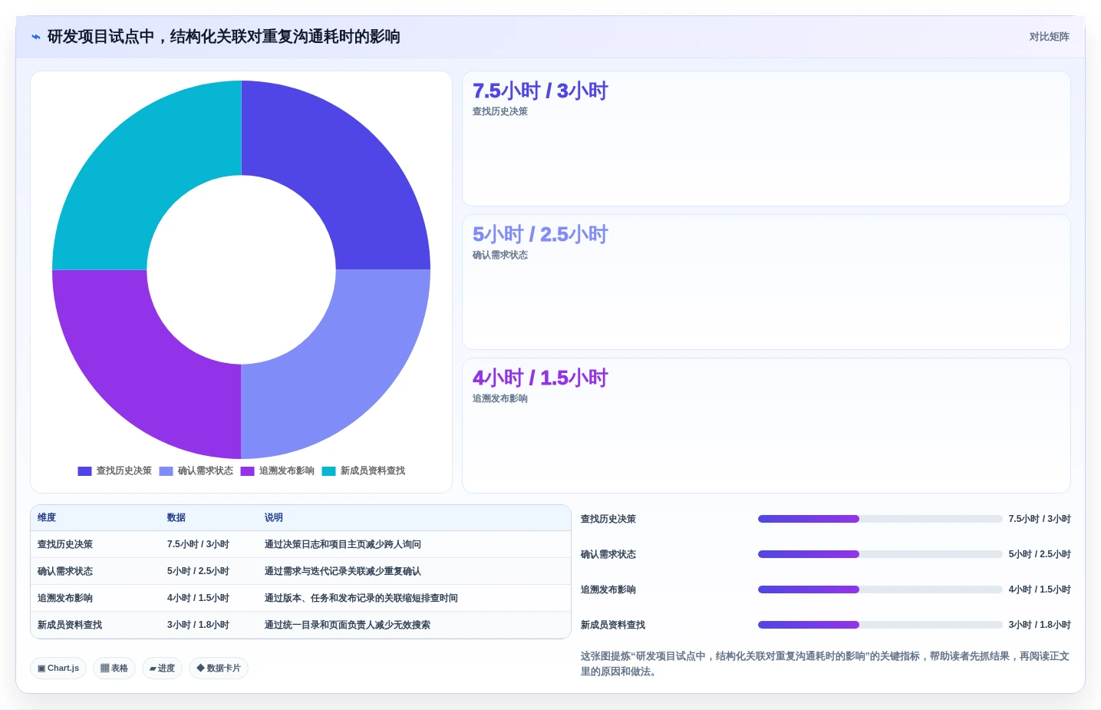Click the 表格 tag chip
This screenshot has width=1101, height=710.
[x=114, y=669]
